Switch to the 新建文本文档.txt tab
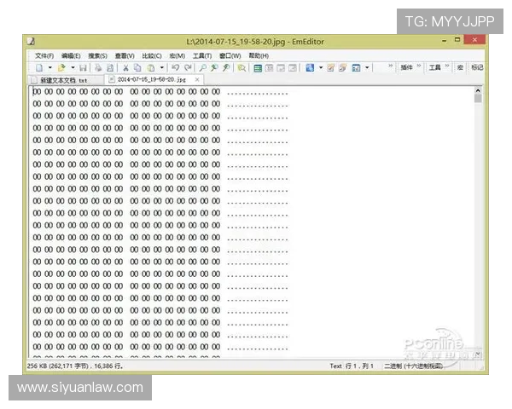Viewport: 512px width, 409px height. click(63, 79)
